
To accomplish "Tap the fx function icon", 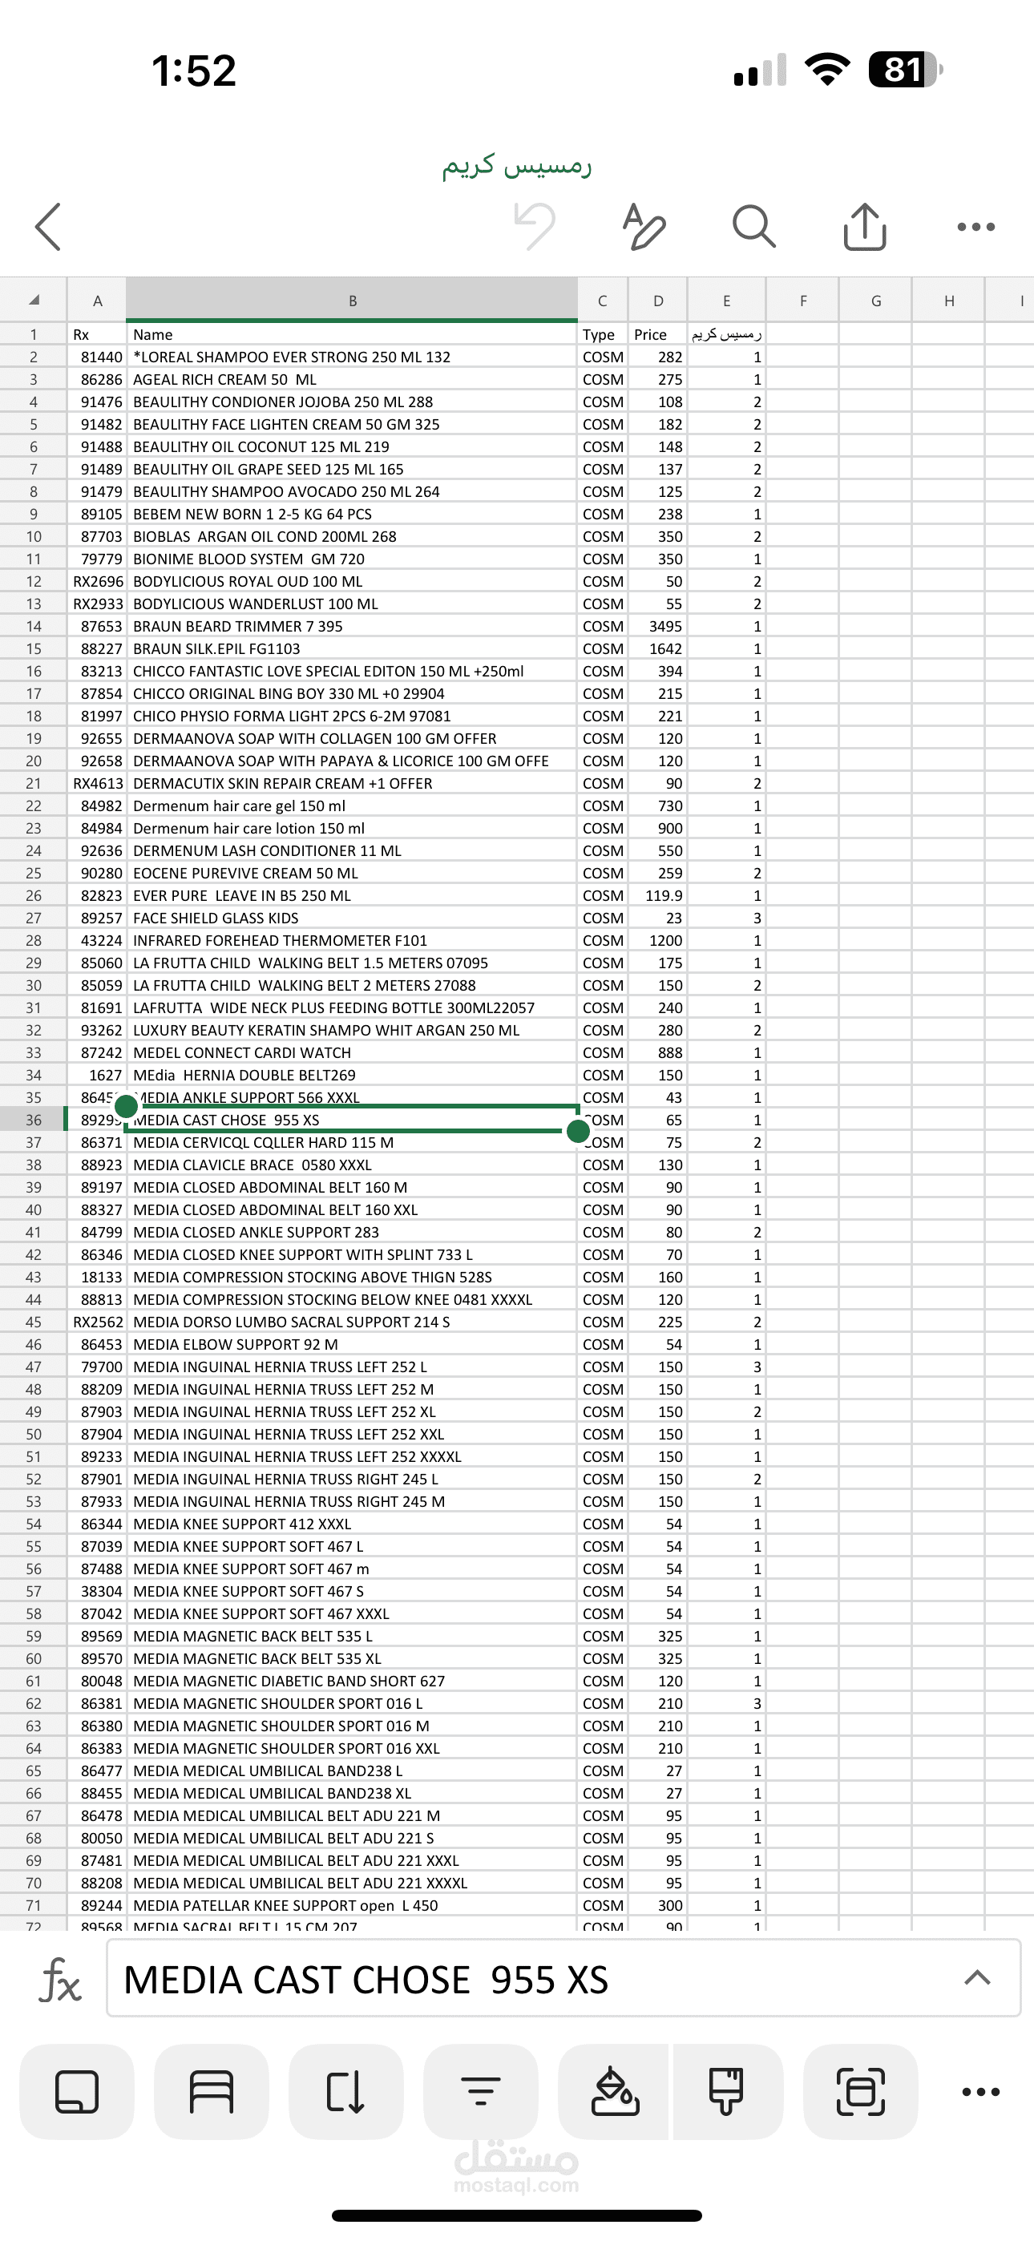I will click(60, 1979).
